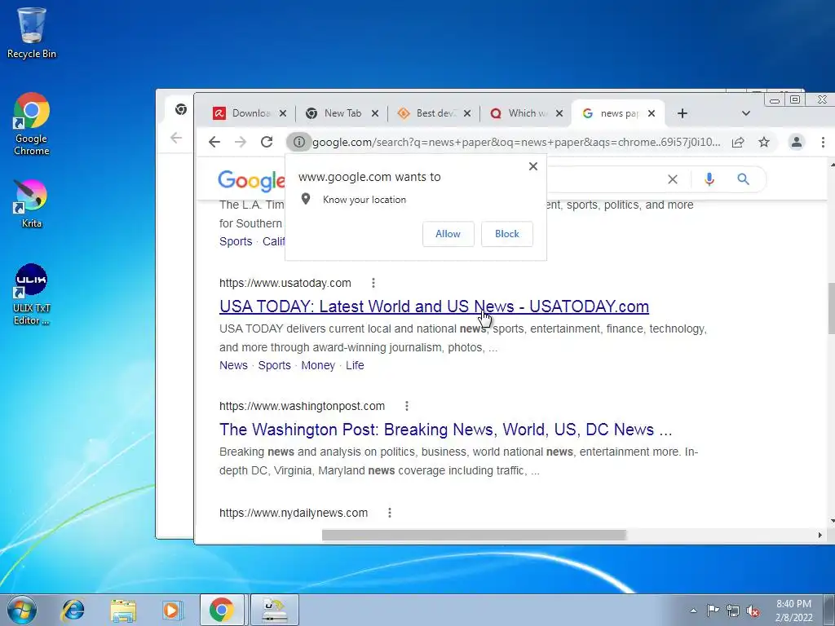Block the location permission request

coord(507,234)
